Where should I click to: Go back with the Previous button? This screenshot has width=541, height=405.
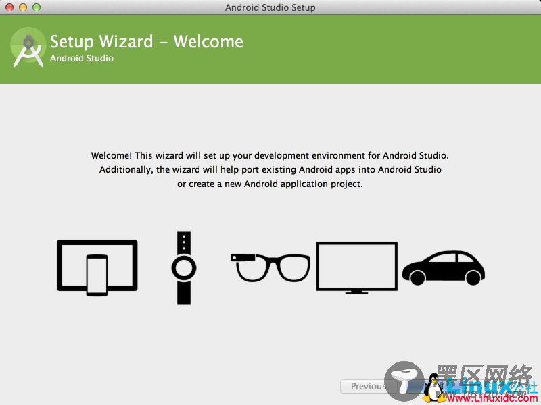369,386
